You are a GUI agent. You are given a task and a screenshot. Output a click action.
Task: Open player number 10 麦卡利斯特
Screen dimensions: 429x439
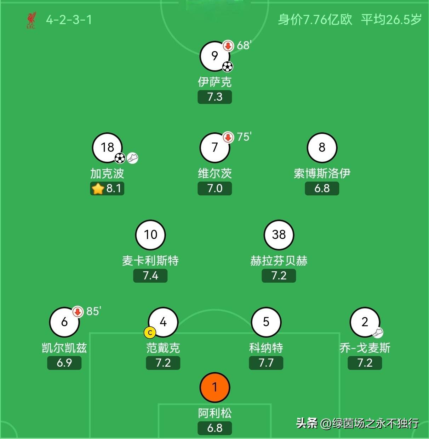pyautogui.click(x=150, y=235)
